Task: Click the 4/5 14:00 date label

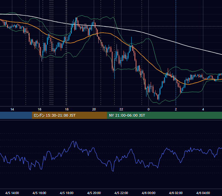Action: click(x=12, y=193)
